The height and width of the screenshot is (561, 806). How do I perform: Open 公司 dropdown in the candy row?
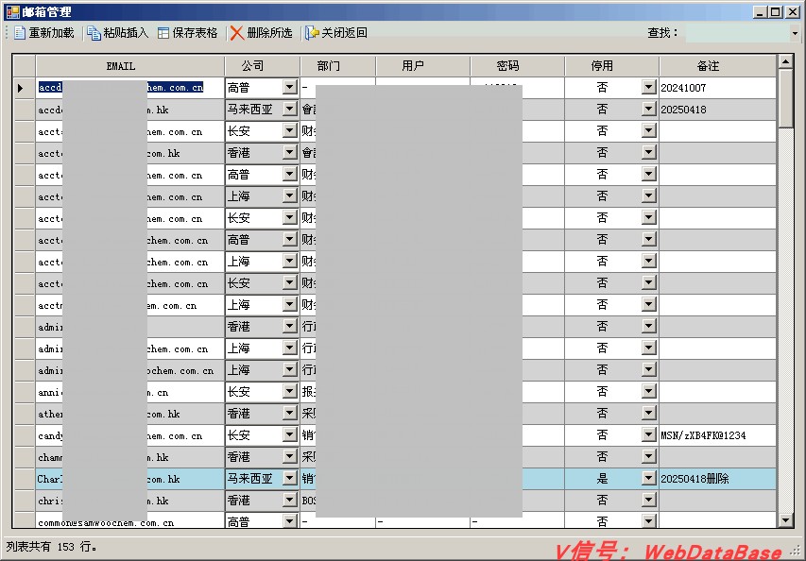[289, 435]
